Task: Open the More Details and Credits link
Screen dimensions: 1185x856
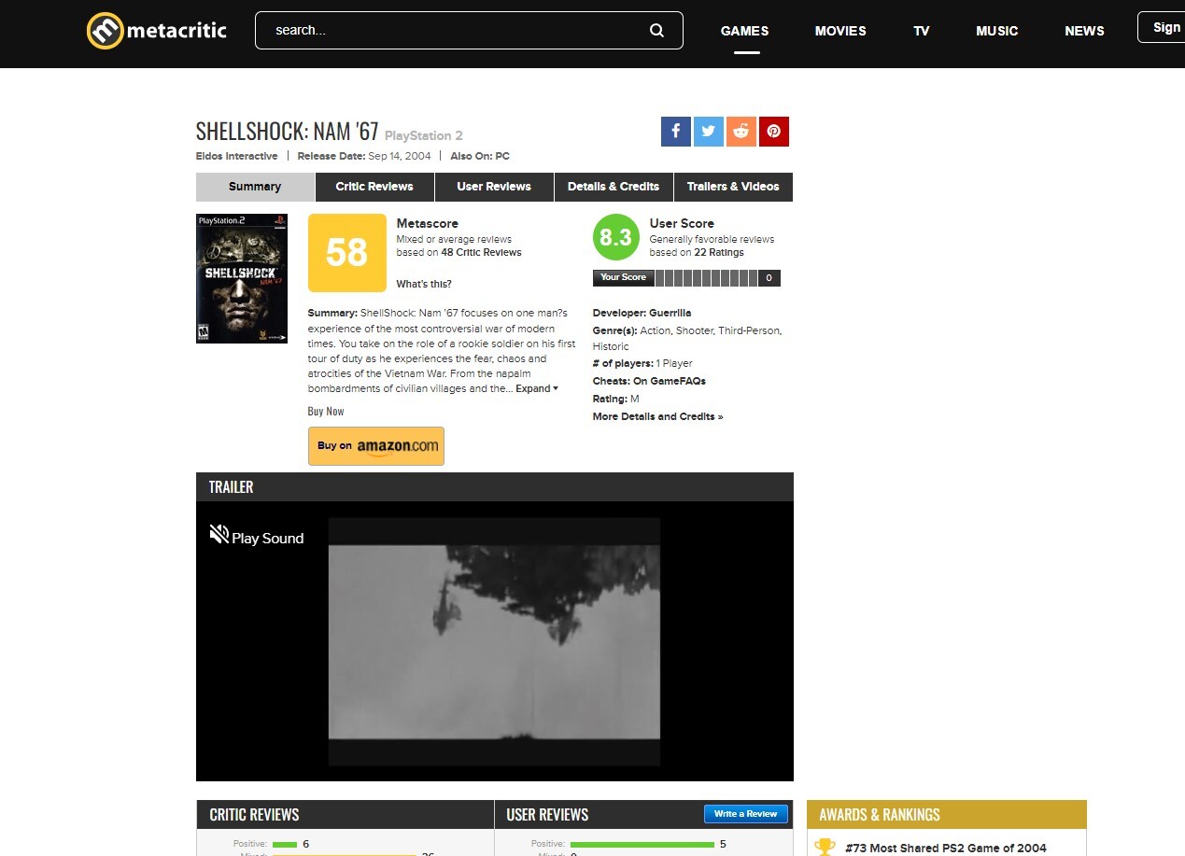Action: pyautogui.click(x=657, y=416)
